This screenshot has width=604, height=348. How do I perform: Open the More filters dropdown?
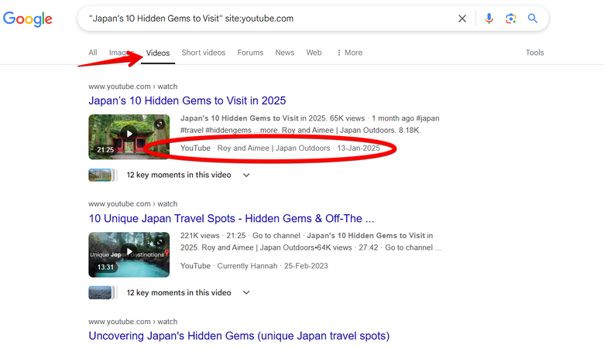[349, 53]
